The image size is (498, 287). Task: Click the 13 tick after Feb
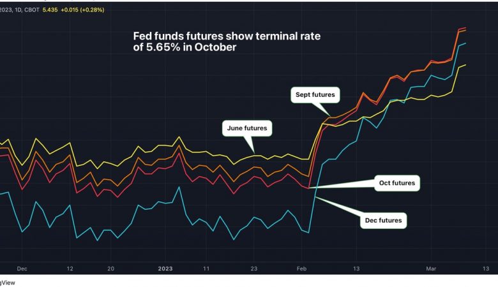point(356,269)
